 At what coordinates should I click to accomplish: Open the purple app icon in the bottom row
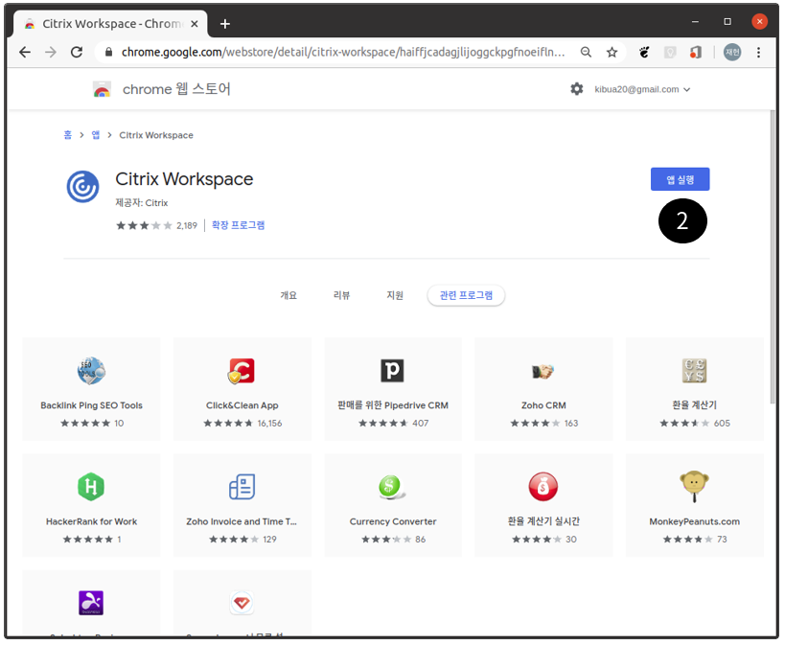tap(91, 603)
